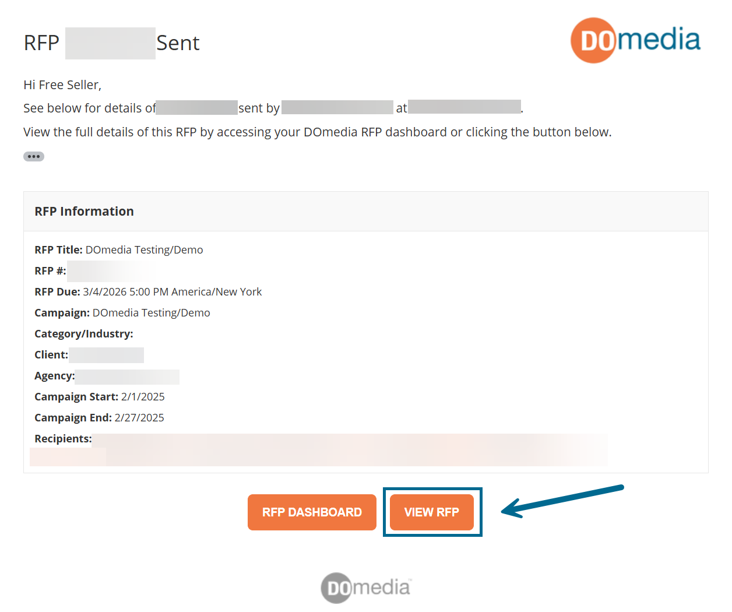The width and height of the screenshot is (732, 612).
Task: Click the word 'Sent' in the heading
Action: (x=178, y=43)
